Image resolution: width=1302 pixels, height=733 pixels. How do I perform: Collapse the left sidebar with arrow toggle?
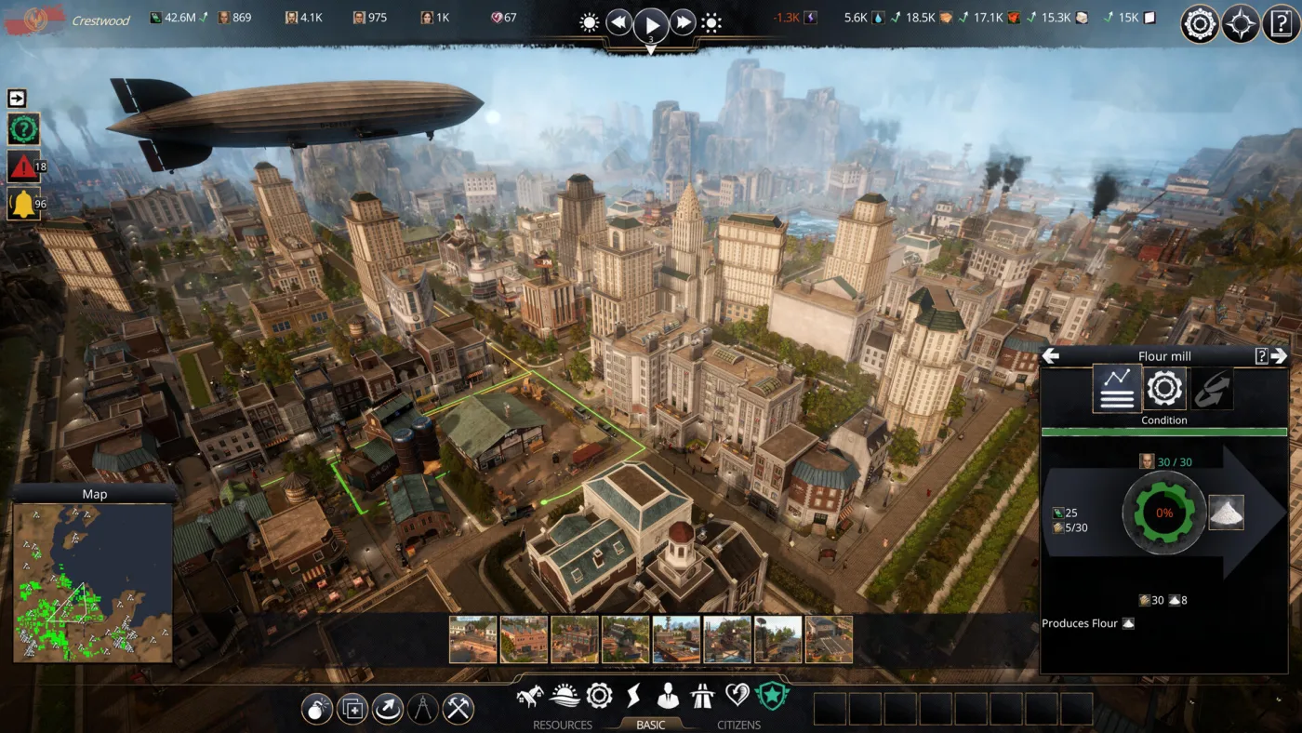[x=17, y=99]
